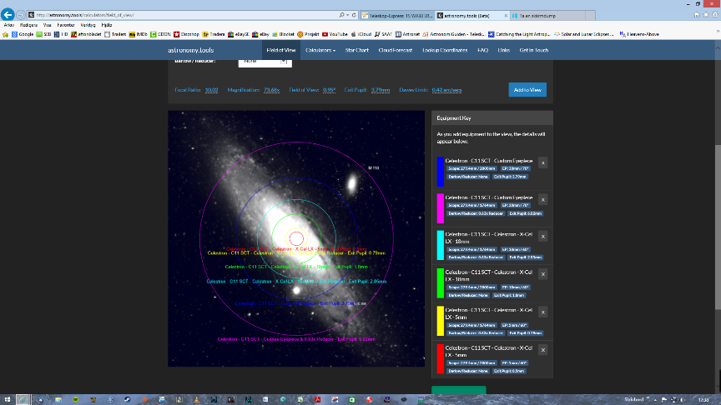
Task: Click the yellow swatch for X-Cel LX 5mm
Action: click(440, 321)
